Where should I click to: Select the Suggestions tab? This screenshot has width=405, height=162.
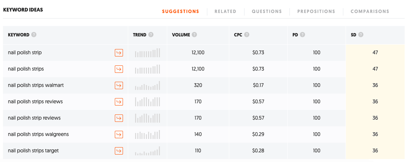181,12
